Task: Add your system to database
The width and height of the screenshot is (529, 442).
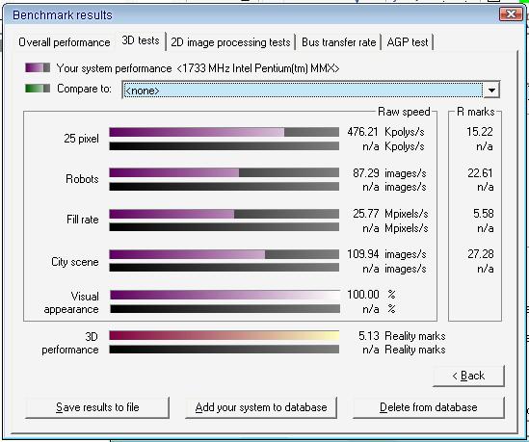Action: [x=261, y=407]
